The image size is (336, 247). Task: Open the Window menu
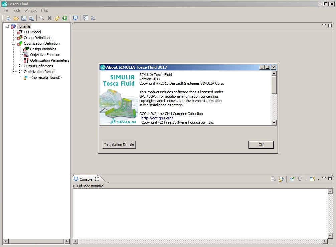31,10
